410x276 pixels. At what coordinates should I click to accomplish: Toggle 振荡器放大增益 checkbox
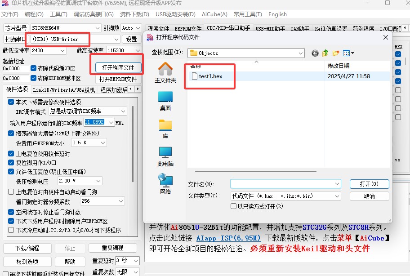coord(11,134)
